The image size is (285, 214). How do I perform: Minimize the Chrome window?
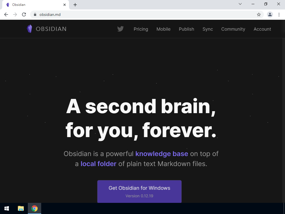coord(253,4)
